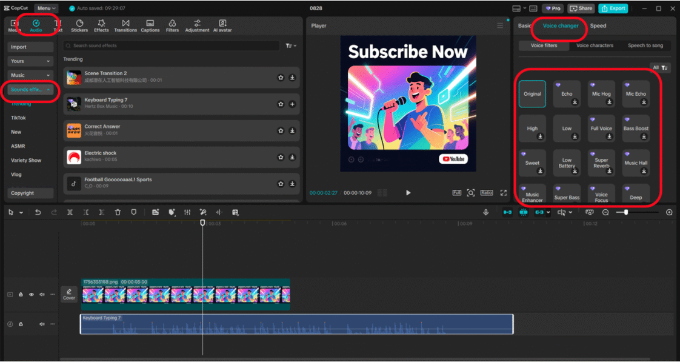Switch to the Basic tab
Viewport: 680px width, 362px height.
(x=524, y=26)
